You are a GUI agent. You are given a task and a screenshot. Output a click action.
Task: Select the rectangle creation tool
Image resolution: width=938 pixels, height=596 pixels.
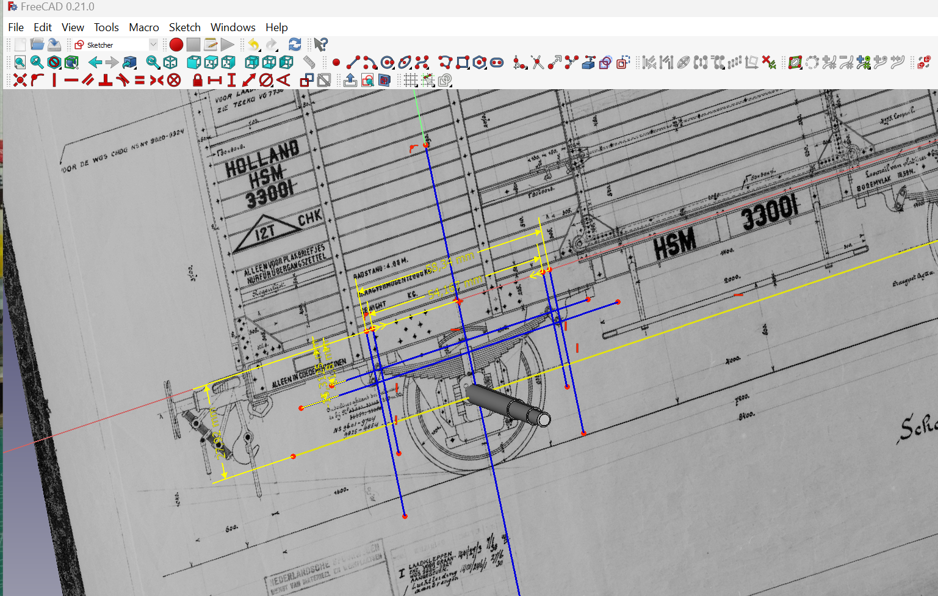pos(463,62)
